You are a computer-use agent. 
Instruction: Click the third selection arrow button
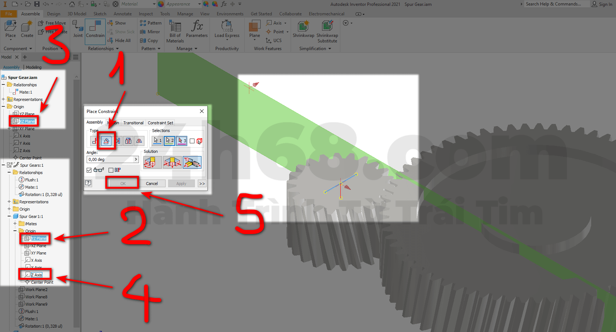tap(181, 141)
